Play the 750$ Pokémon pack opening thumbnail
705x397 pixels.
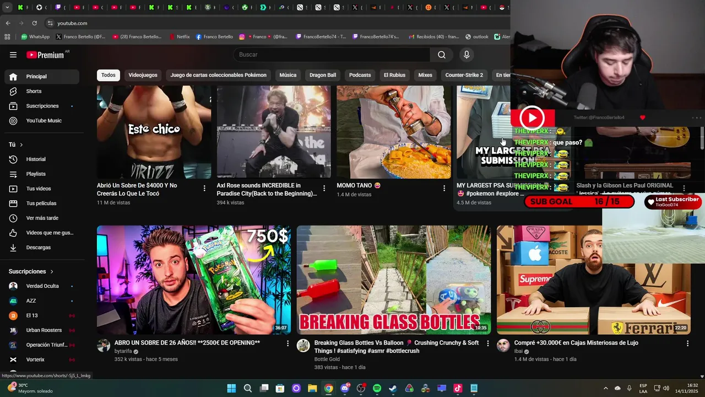tap(194, 280)
